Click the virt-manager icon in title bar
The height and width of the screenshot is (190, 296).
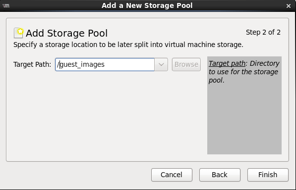click(6, 5)
